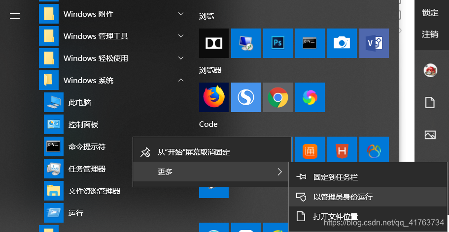Launch the Visio tile
The width and height of the screenshot is (449, 232).
[x=374, y=43]
